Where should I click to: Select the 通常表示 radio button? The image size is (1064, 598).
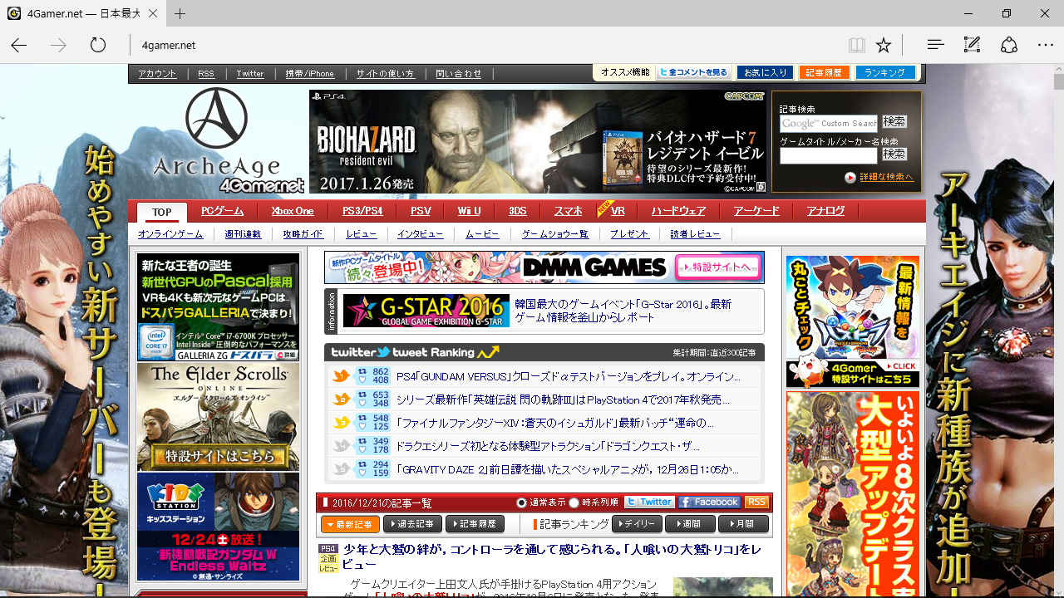522,502
